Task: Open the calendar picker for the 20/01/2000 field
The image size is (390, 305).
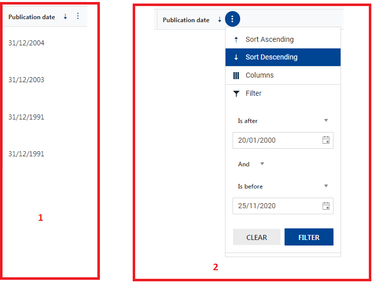Action: coord(326,140)
